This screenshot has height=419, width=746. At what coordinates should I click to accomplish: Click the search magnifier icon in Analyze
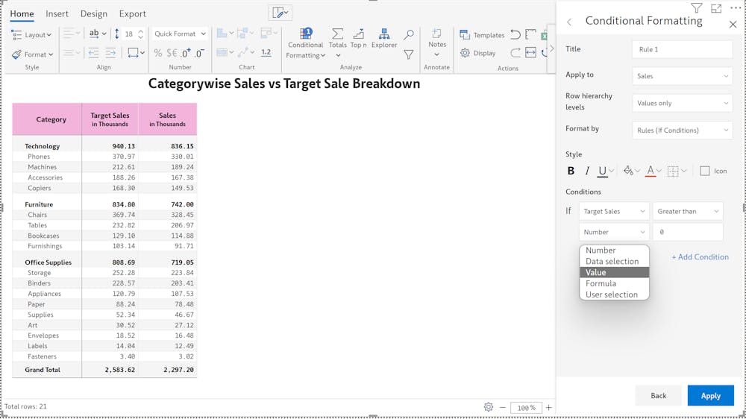(x=408, y=34)
